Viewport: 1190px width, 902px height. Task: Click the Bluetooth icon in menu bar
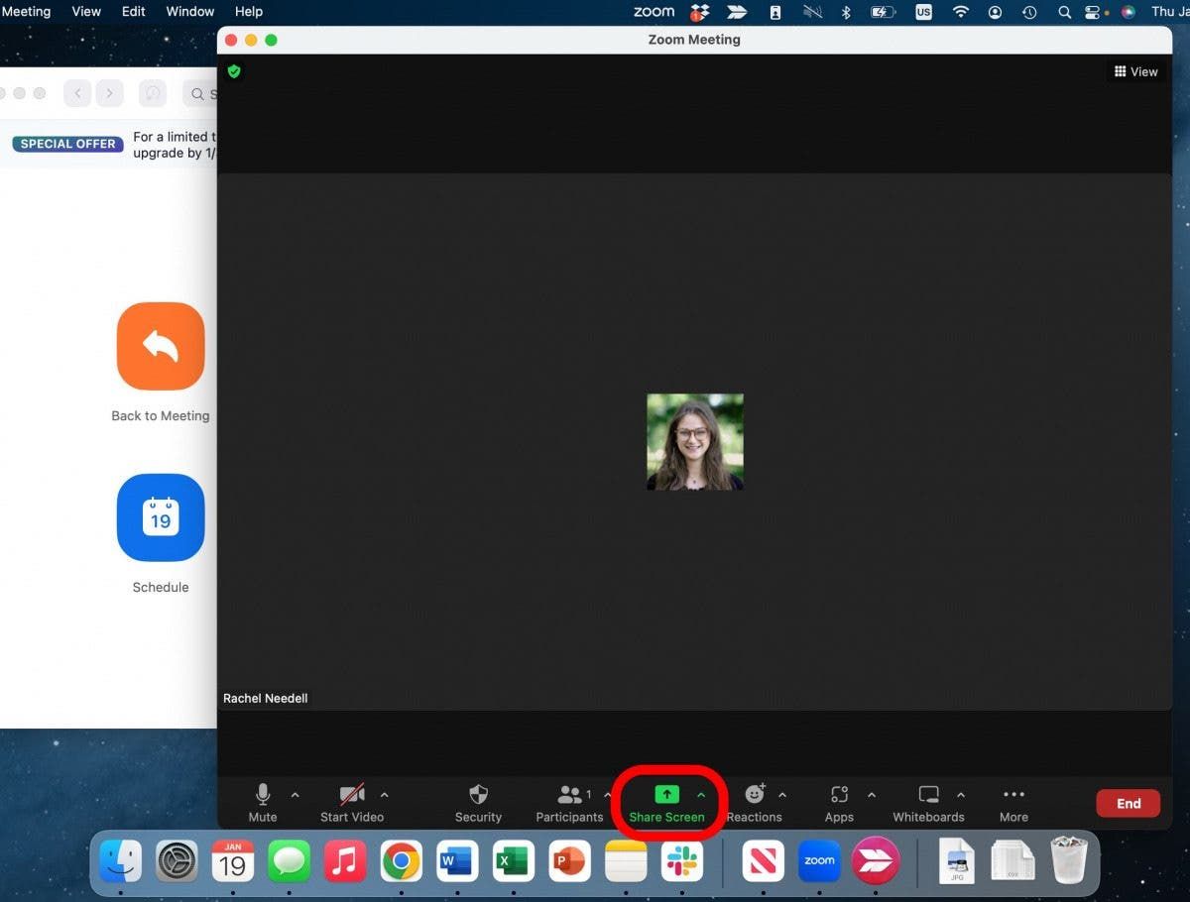click(x=846, y=12)
